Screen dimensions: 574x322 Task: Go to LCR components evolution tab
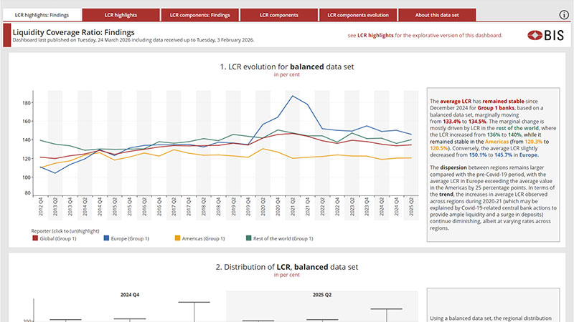coord(358,15)
